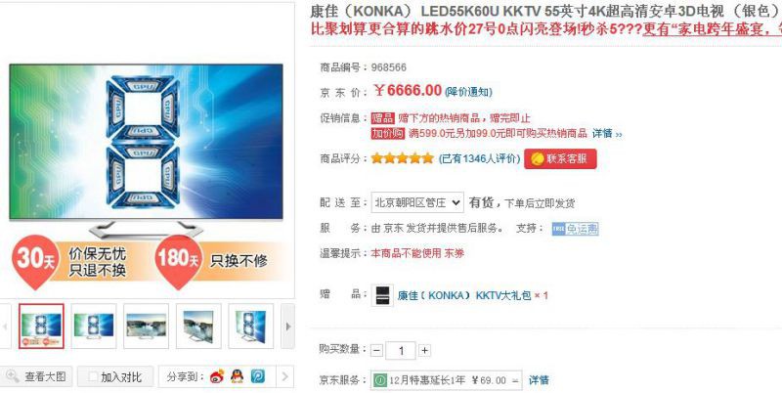
Task: Open the KKTV gift pack image icon
Action: click(x=382, y=296)
